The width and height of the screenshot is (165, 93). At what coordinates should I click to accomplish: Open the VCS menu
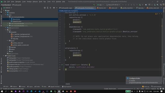click(x=53, y=2)
